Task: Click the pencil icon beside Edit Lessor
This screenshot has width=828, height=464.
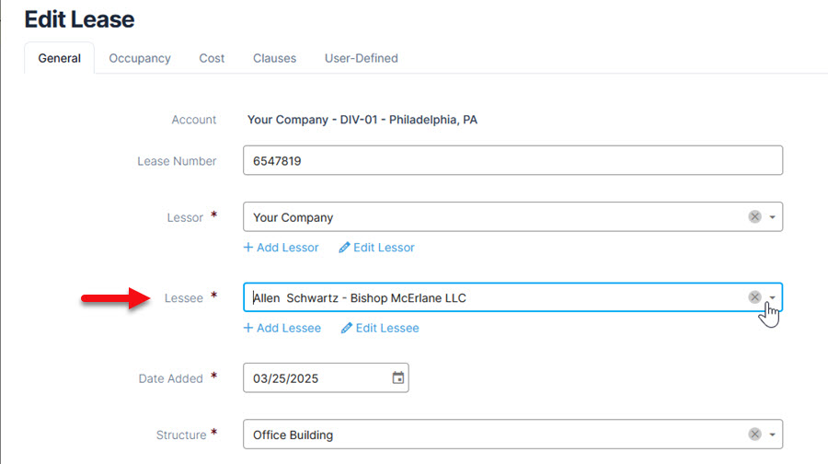Action: click(345, 248)
